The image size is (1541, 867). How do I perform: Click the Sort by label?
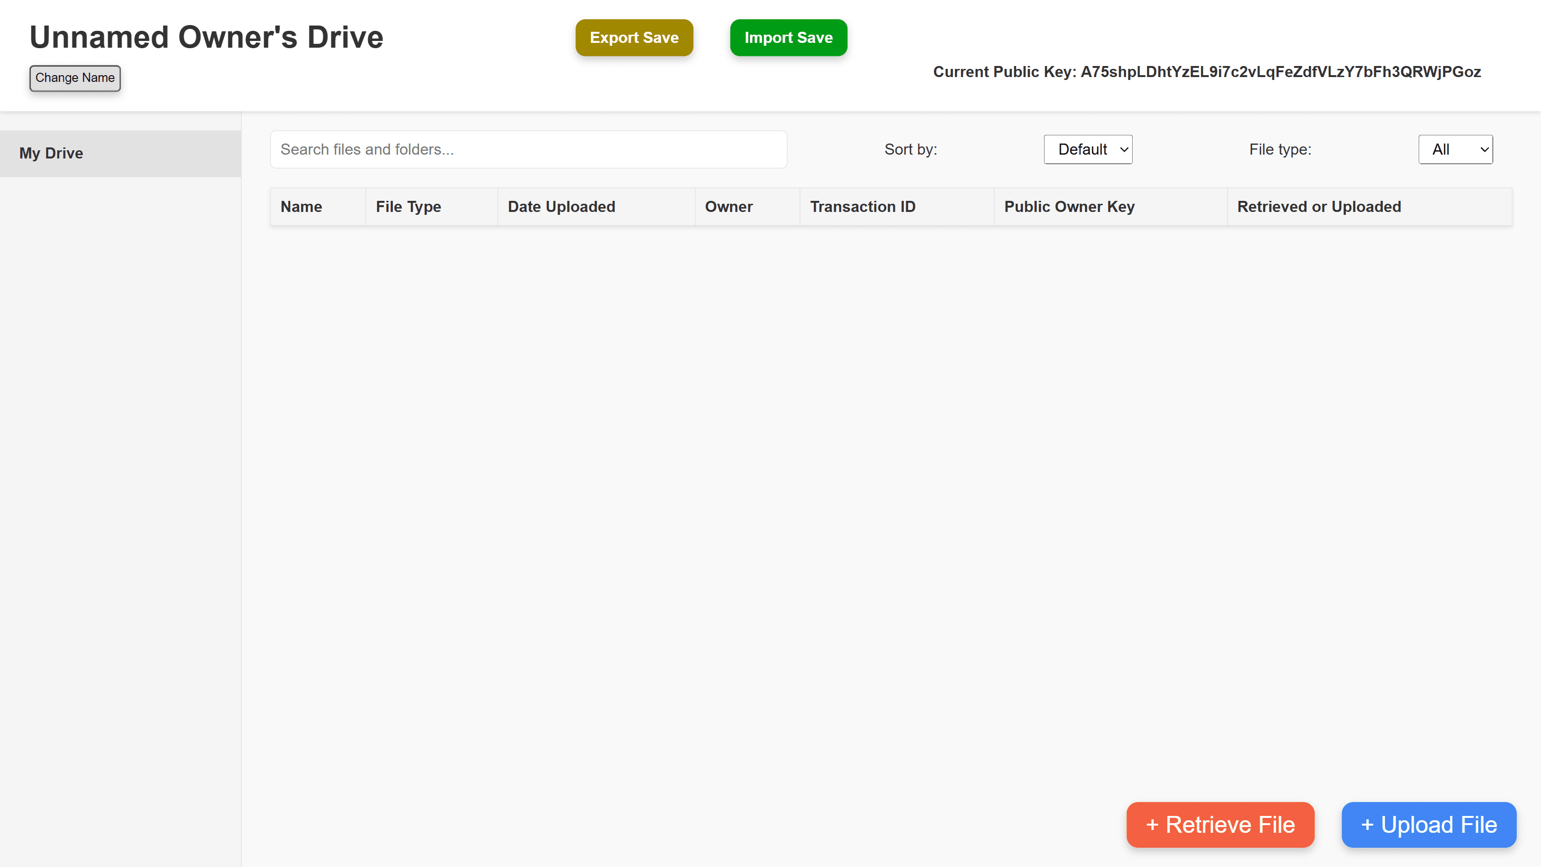pos(910,149)
